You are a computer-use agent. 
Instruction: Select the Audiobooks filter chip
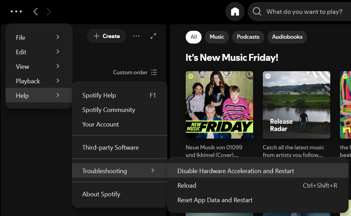[x=287, y=37]
